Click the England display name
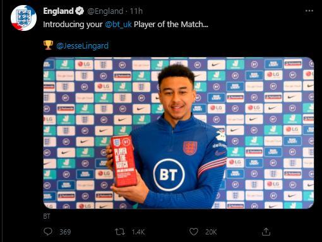This screenshot has width=322, height=242. pos(58,11)
